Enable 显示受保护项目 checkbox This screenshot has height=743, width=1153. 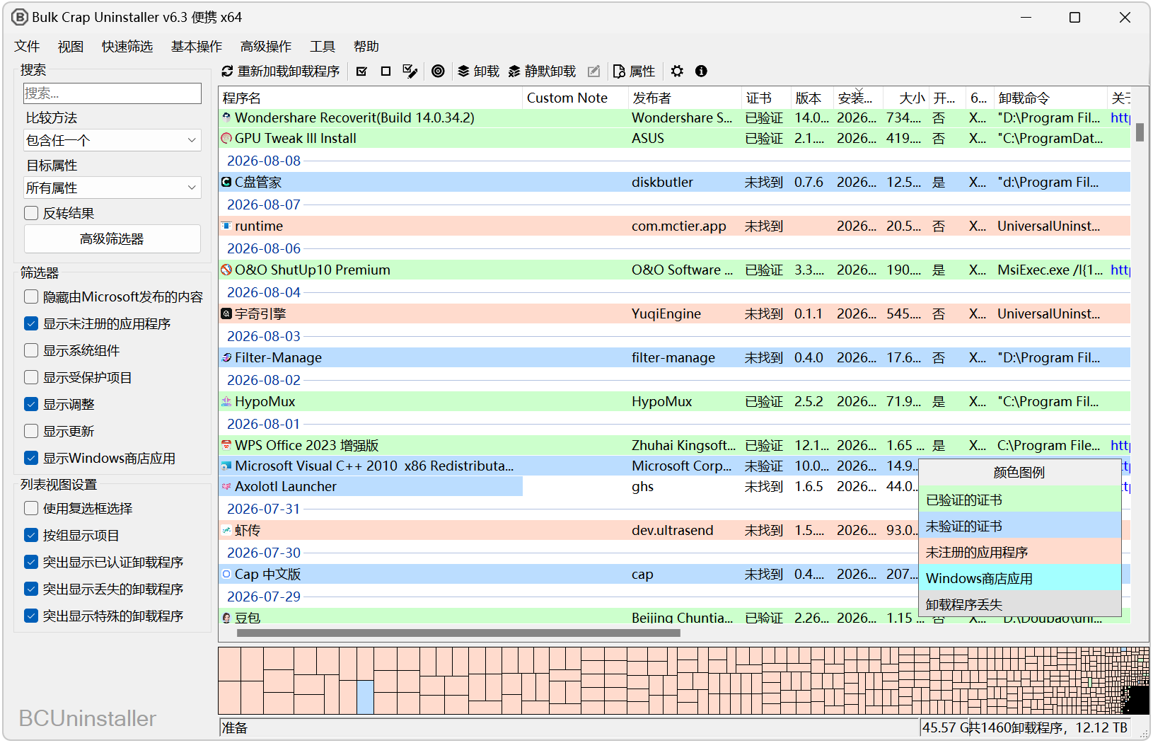coord(31,377)
